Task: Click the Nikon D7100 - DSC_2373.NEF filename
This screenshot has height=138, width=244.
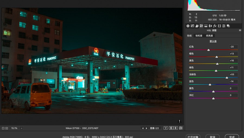Action: point(82,128)
